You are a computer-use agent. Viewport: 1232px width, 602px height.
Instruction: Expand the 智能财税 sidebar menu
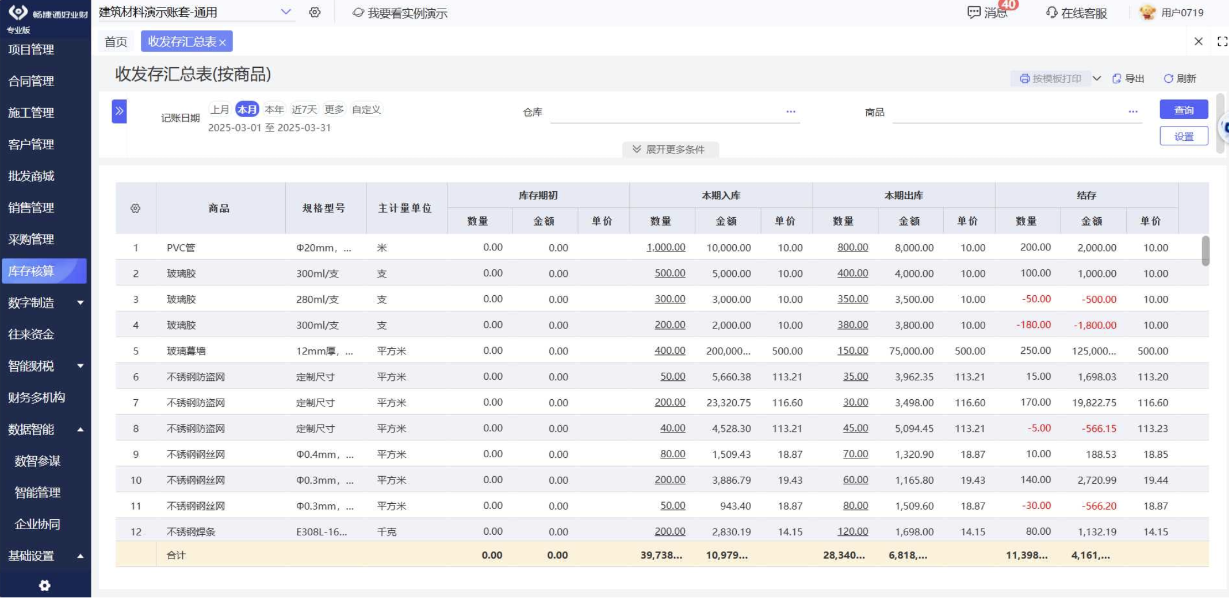[x=44, y=366]
